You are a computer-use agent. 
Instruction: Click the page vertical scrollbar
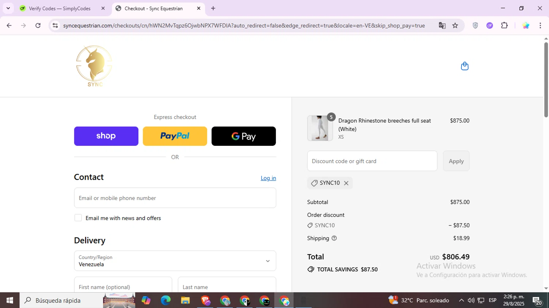coord(546,80)
